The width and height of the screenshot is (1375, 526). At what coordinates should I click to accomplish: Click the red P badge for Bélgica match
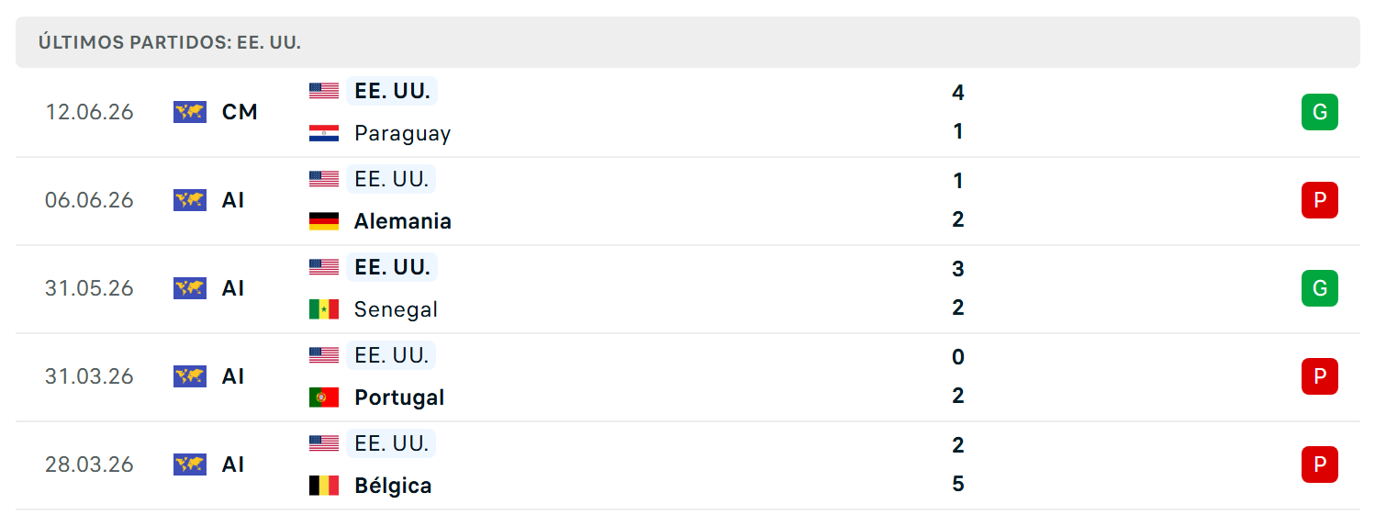(1319, 464)
